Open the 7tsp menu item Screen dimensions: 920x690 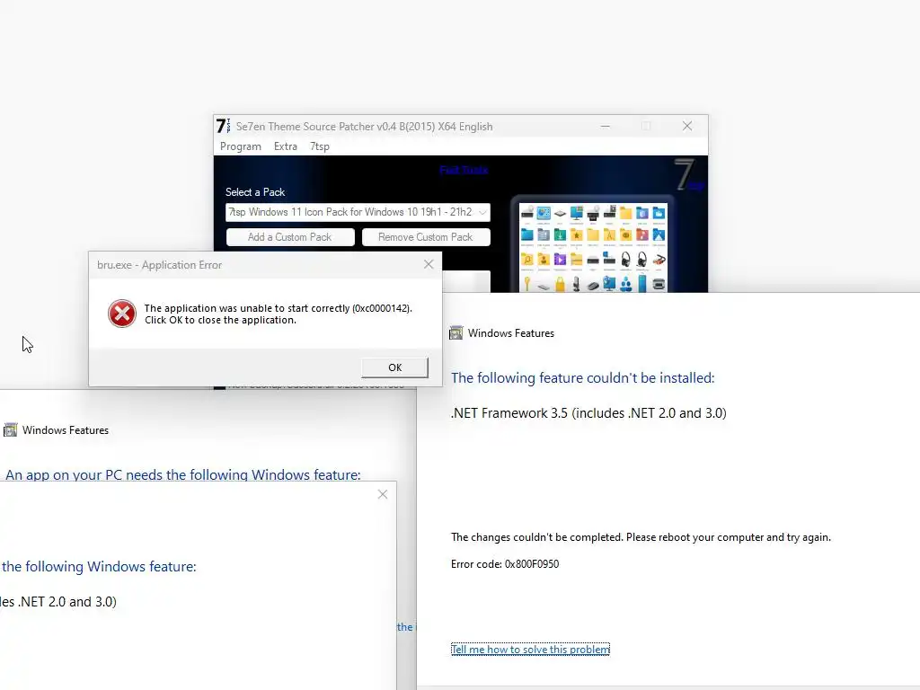(320, 146)
